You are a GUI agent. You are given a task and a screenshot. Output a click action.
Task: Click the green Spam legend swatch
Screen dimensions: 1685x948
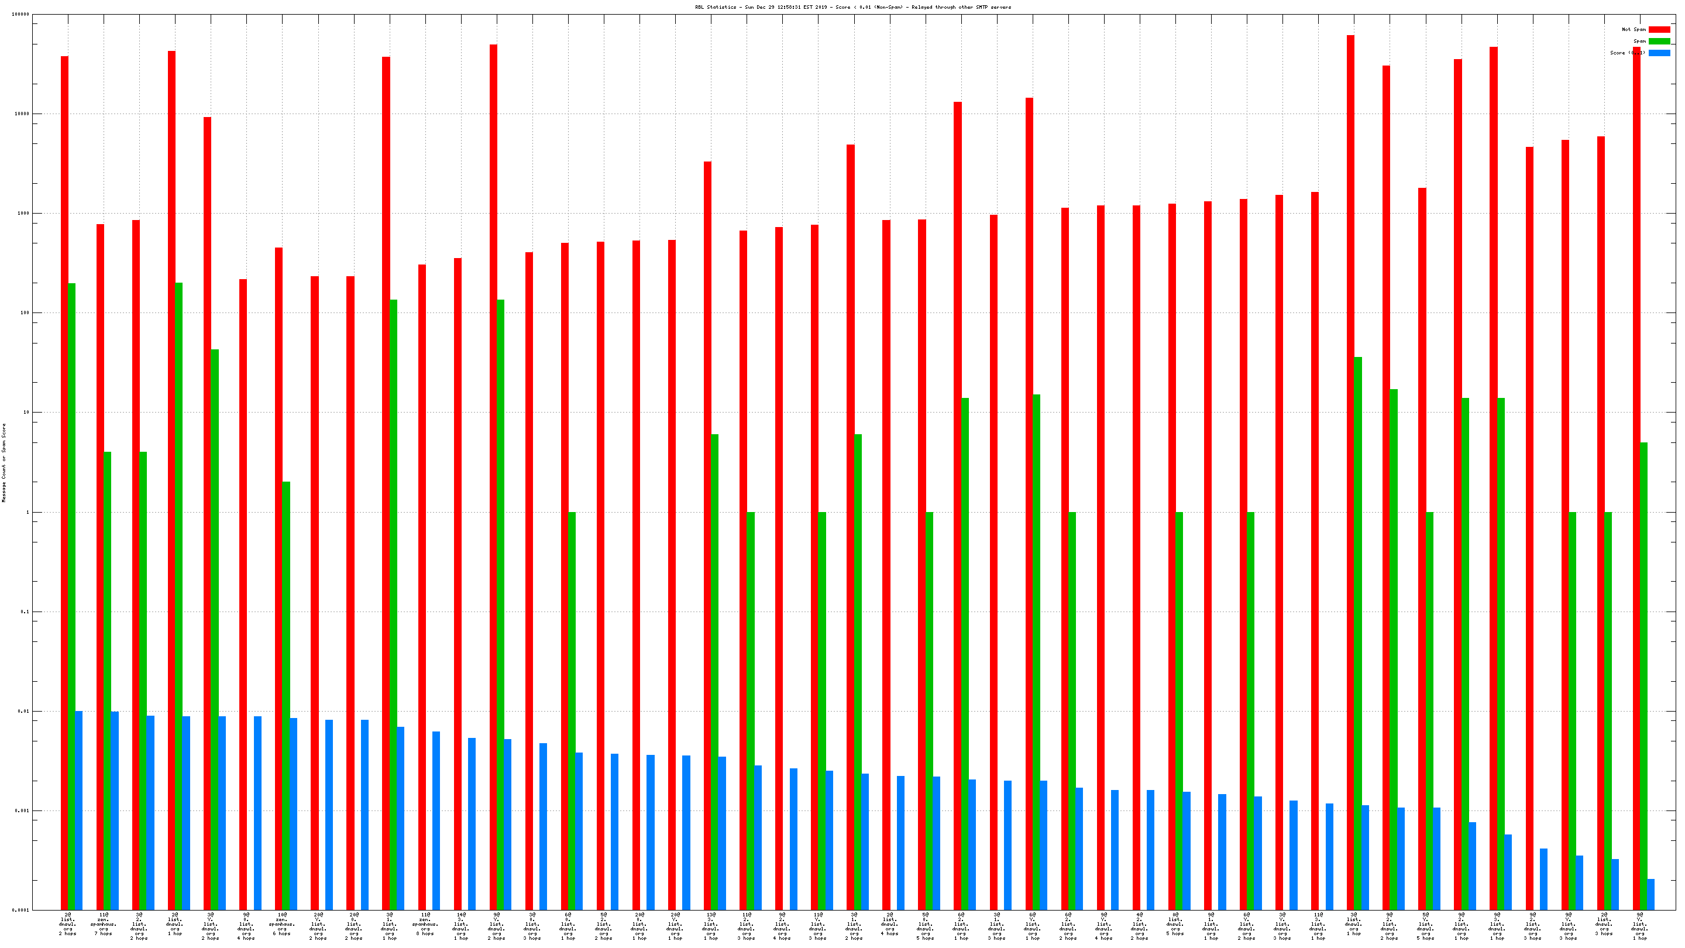coord(1659,41)
